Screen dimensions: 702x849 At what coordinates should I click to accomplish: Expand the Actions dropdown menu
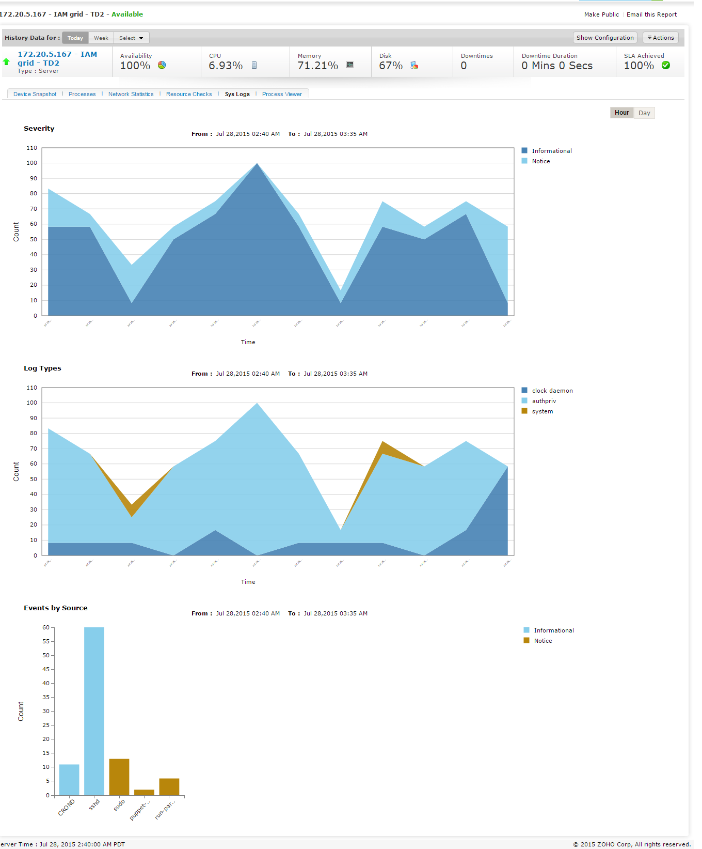tap(660, 38)
